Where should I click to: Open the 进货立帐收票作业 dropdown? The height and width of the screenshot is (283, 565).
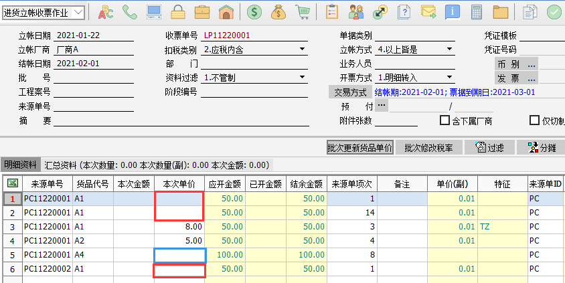tap(78, 13)
